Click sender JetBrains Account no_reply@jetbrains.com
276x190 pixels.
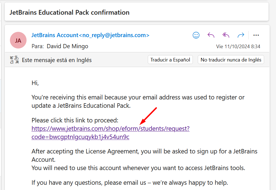tap(90, 35)
